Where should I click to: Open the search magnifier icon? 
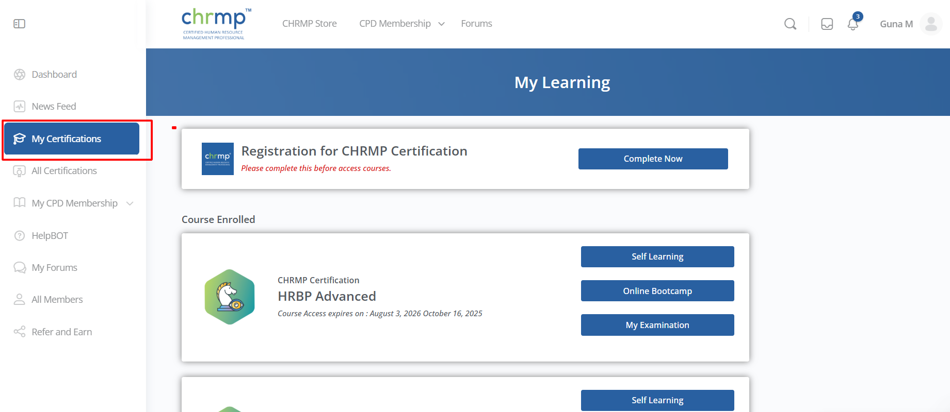(x=790, y=24)
